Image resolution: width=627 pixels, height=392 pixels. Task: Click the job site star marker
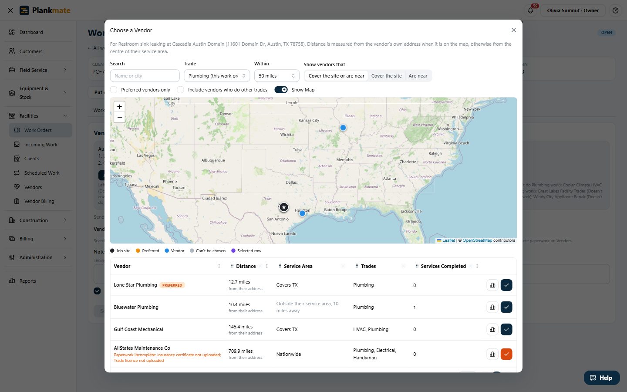pyautogui.click(x=284, y=207)
